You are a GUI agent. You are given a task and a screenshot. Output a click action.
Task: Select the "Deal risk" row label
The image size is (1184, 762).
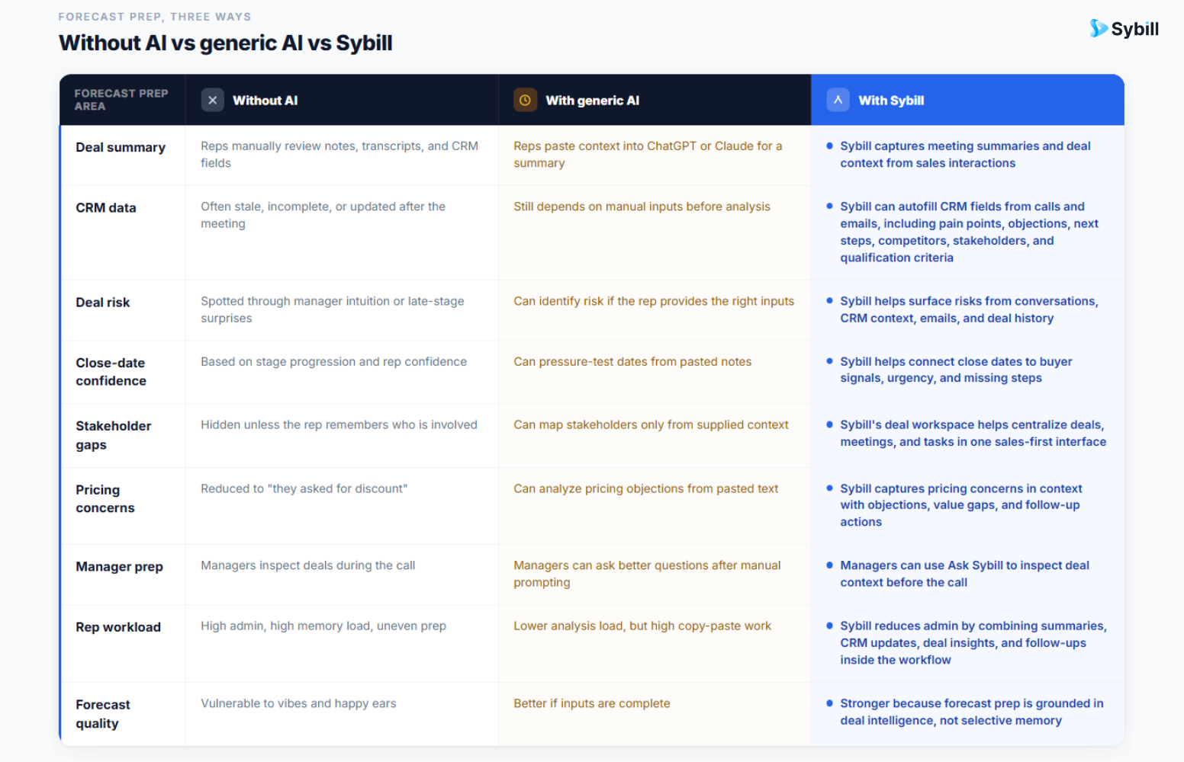[x=103, y=303]
